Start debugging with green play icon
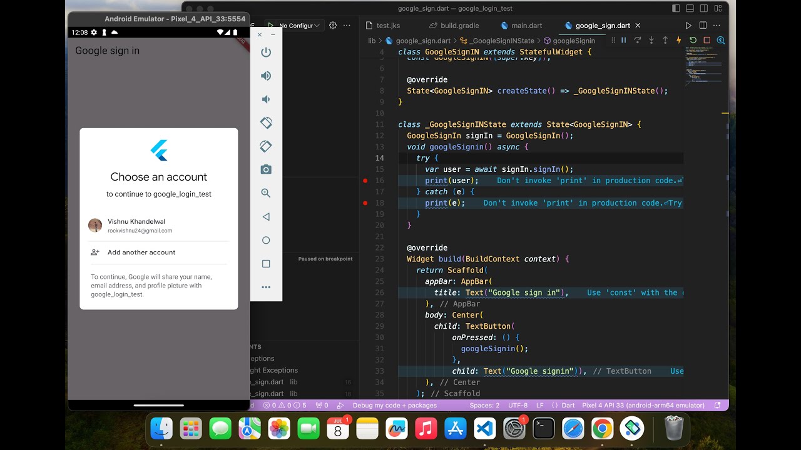801x450 pixels. pos(270,26)
